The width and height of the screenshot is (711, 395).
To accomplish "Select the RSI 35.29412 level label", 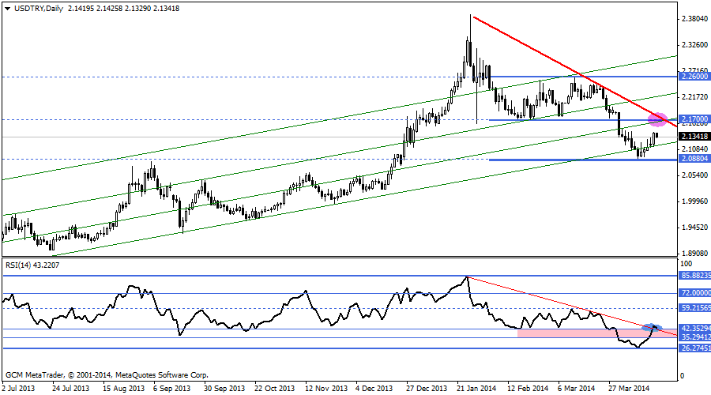I will [x=694, y=337].
